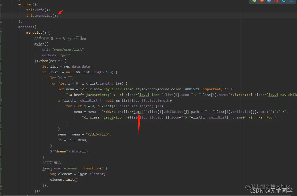The height and width of the screenshot is (196, 297).
Task: Click the list[i].childList[j].path expression
Action: 174,112
